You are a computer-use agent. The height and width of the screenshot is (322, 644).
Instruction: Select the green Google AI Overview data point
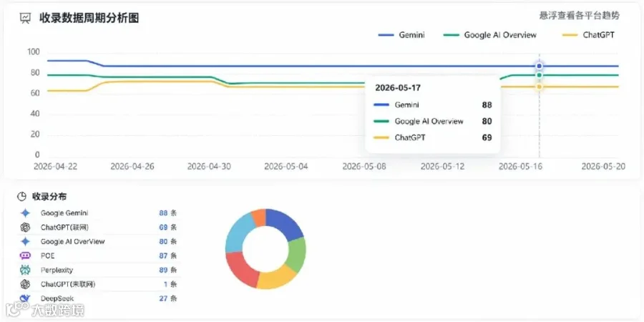(x=540, y=75)
